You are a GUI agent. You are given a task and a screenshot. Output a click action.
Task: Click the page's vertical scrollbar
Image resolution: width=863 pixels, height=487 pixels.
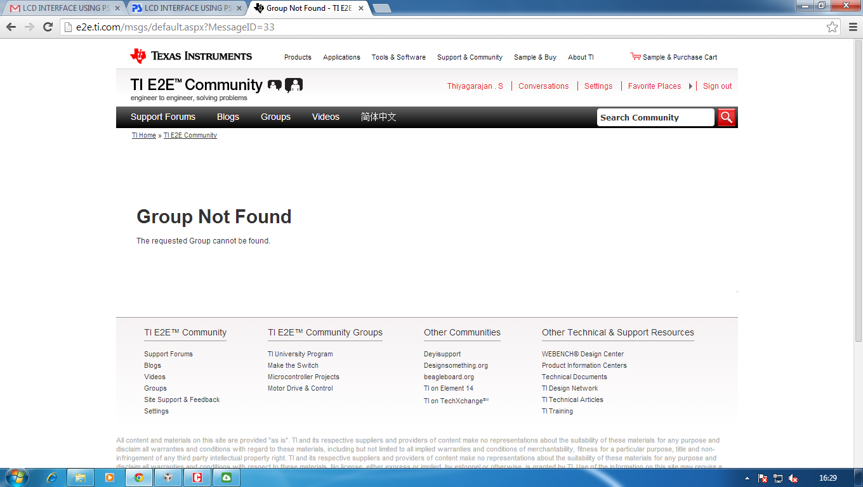[858, 190]
